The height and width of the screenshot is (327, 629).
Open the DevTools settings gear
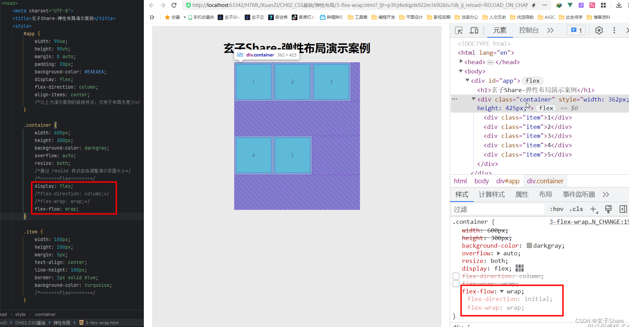tap(599, 30)
